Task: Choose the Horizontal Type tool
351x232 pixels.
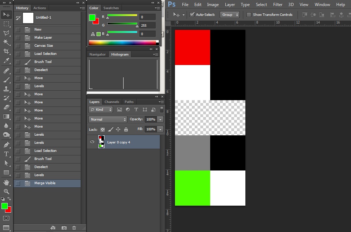Action: point(6,154)
